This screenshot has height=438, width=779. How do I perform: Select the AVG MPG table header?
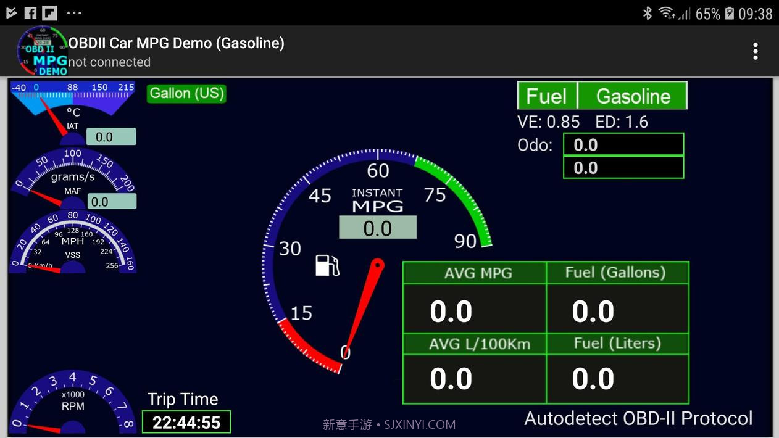(474, 273)
